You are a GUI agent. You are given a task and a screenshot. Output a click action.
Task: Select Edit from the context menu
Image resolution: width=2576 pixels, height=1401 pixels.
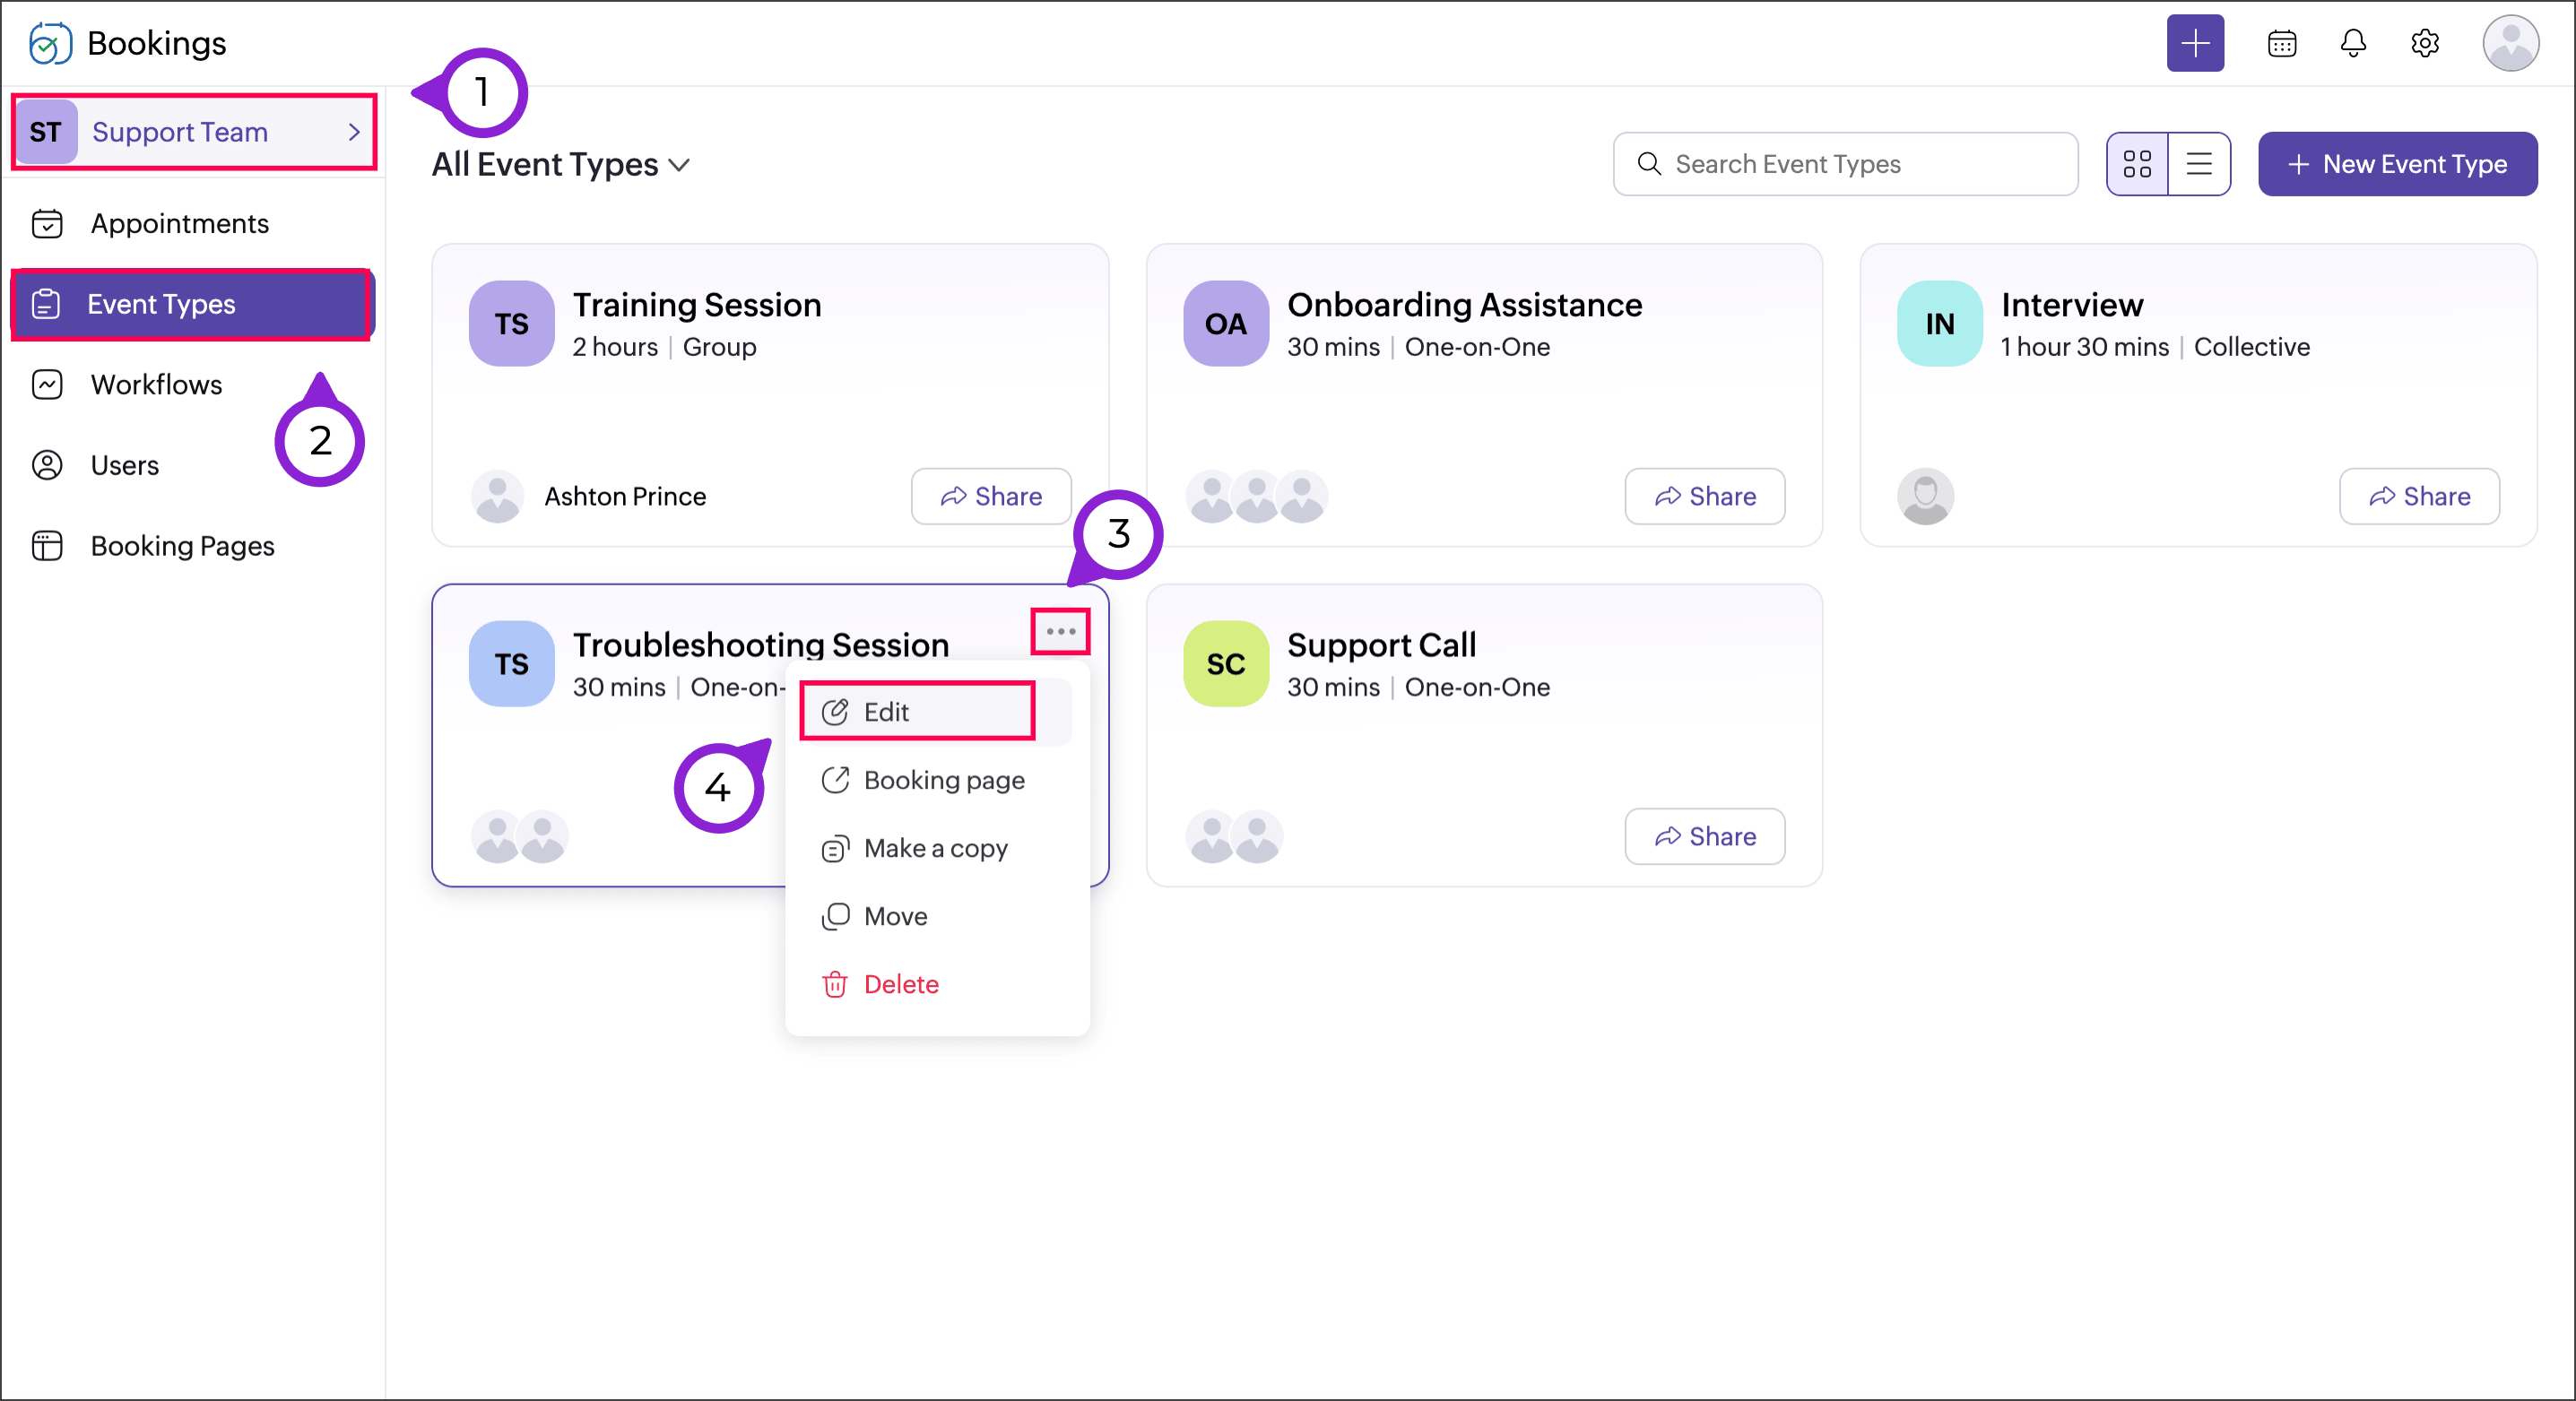tap(917, 711)
